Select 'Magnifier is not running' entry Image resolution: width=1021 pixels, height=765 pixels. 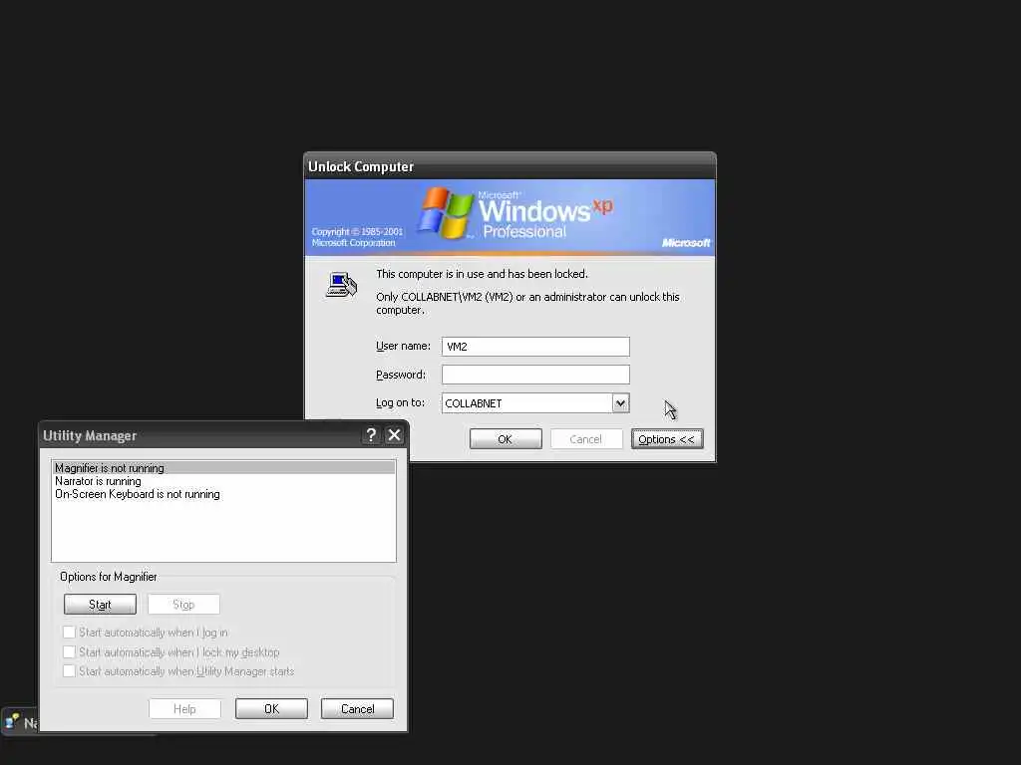click(223, 468)
